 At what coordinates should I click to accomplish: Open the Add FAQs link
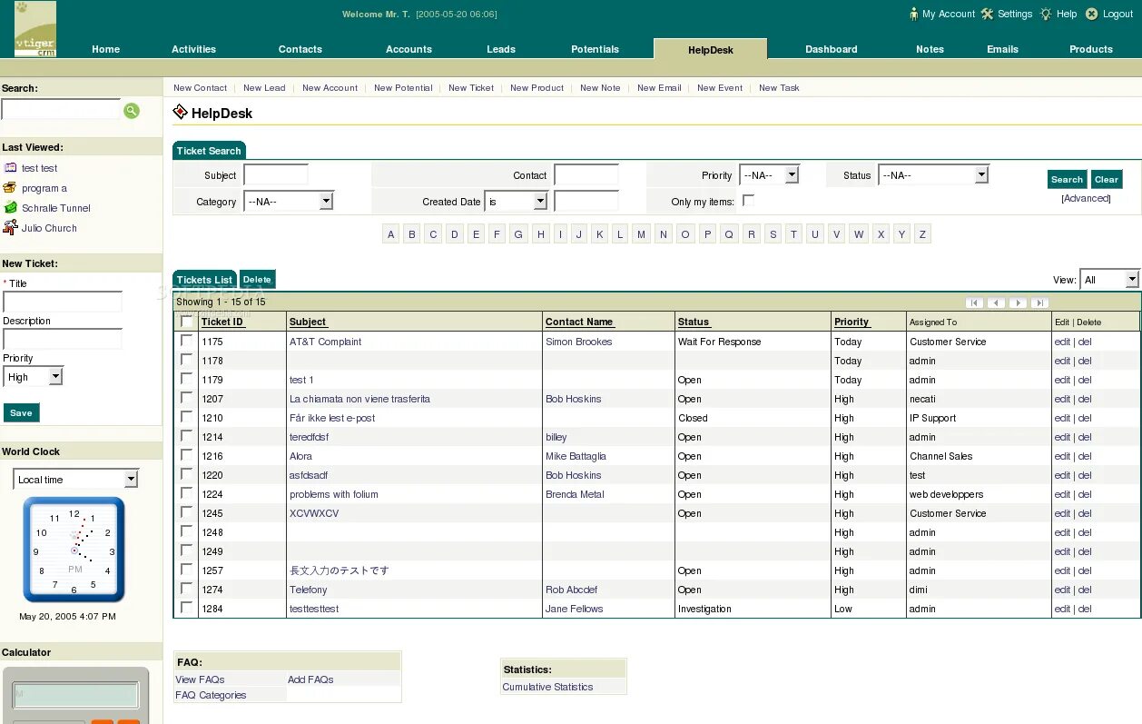click(x=310, y=679)
